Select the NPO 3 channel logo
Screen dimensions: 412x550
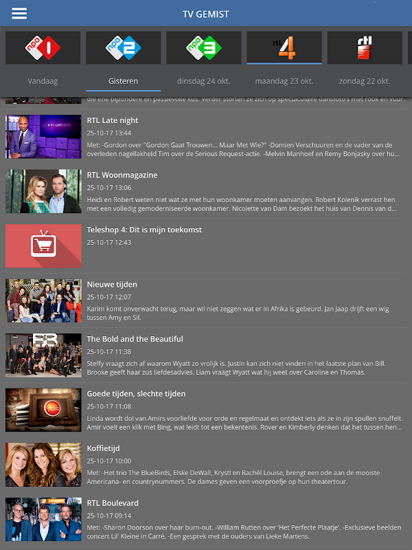click(x=204, y=47)
